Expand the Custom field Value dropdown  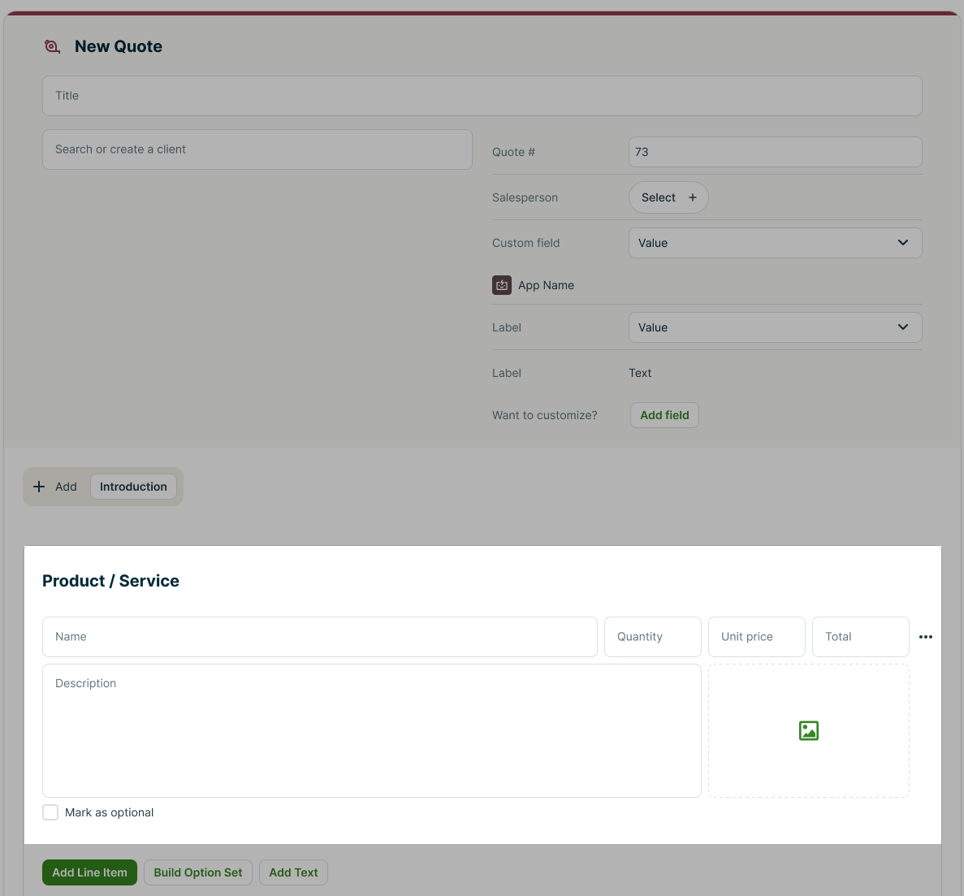pyautogui.click(x=775, y=243)
